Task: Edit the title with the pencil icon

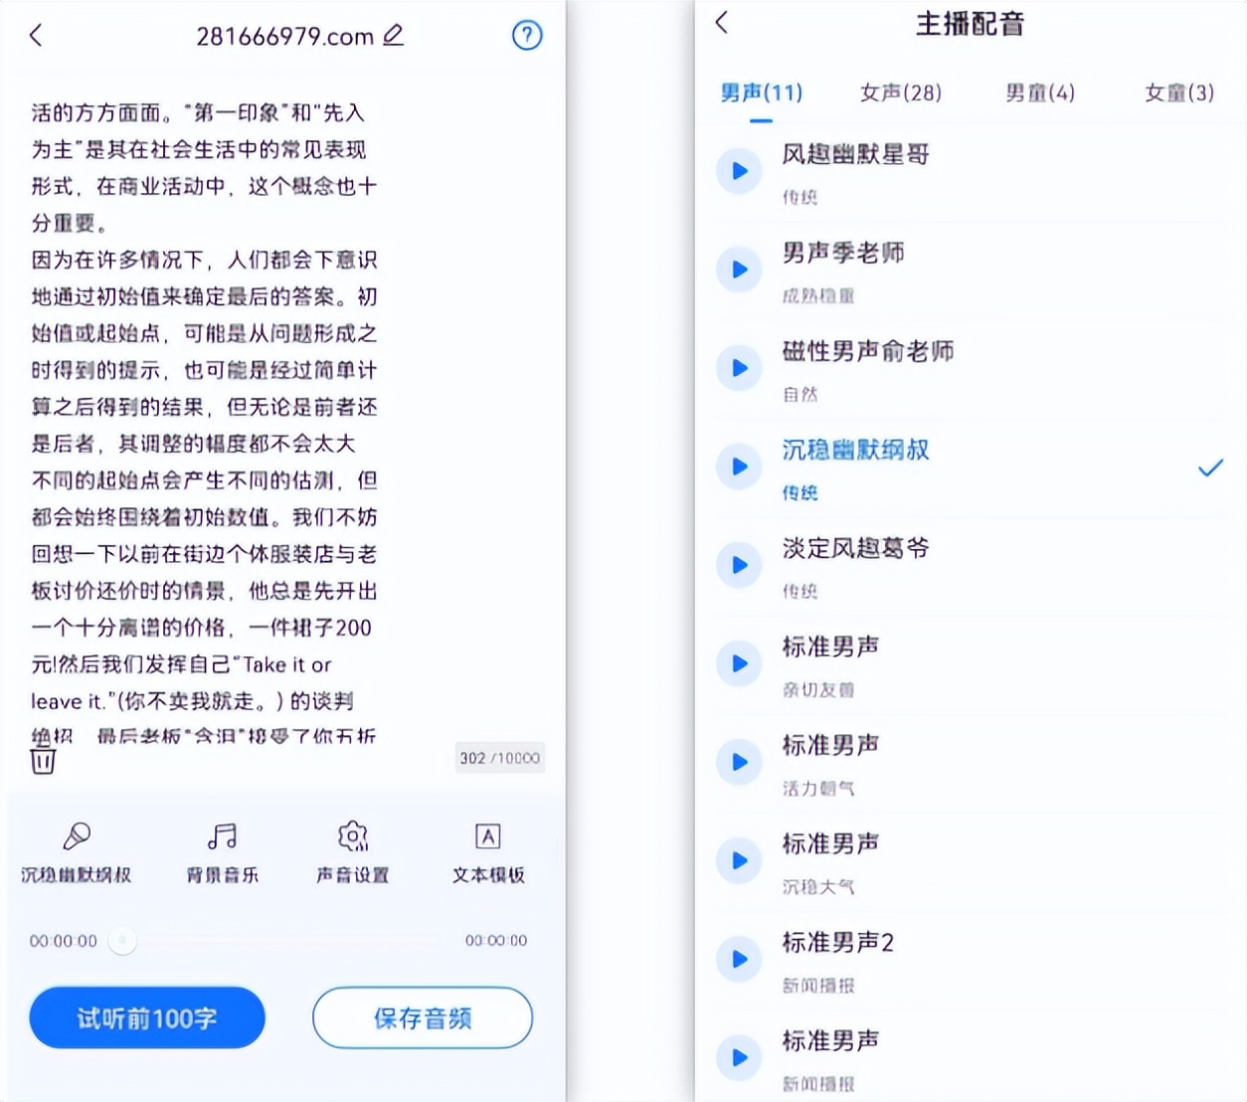Action: tap(393, 35)
